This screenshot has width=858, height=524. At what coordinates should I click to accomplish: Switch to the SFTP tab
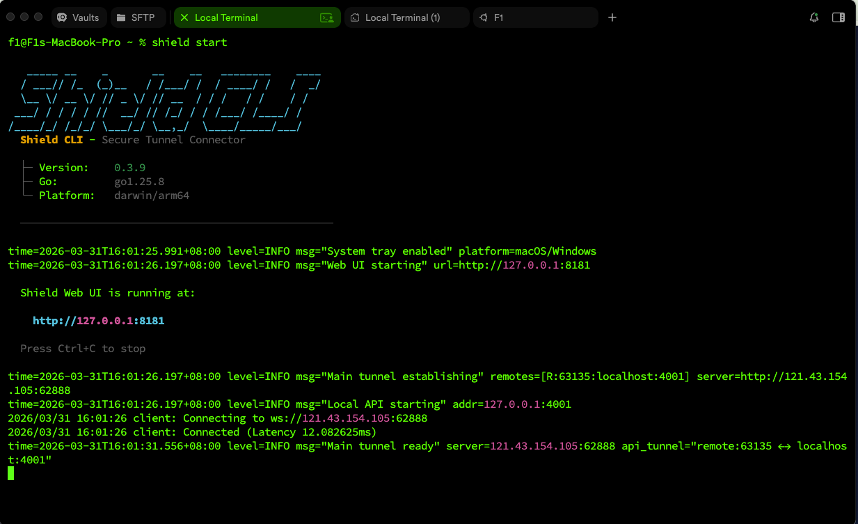coord(137,17)
